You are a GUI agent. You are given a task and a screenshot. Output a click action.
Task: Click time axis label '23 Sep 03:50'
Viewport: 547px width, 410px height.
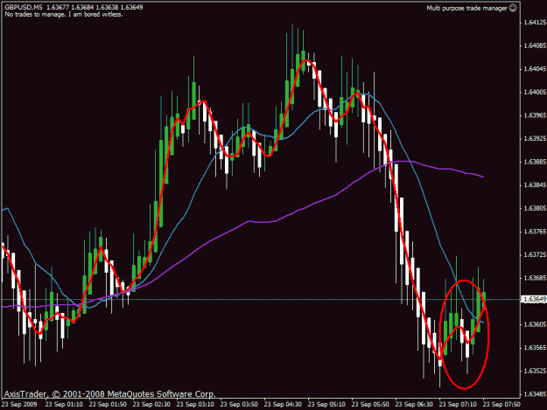239,405
